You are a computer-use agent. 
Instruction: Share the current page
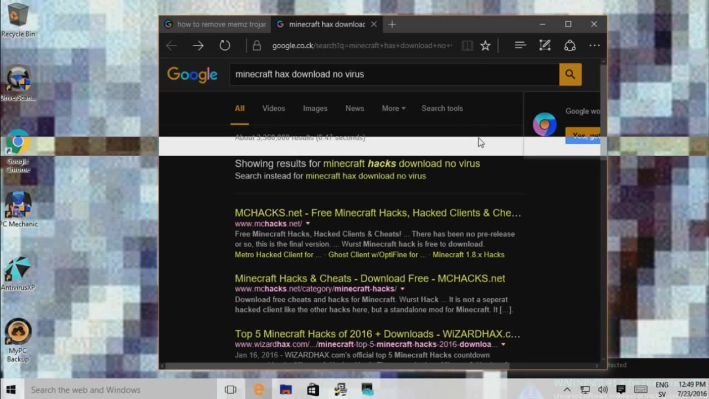(570, 45)
